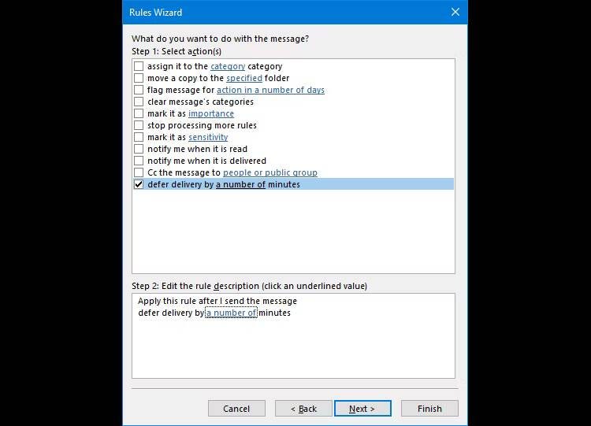This screenshot has height=426, width=591.
Task: Proceed with the 'Next >' button
Action: click(x=362, y=409)
